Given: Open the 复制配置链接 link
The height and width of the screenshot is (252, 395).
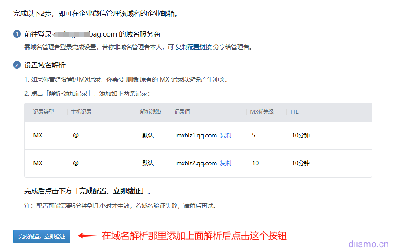Looking at the screenshot, I should (193, 47).
